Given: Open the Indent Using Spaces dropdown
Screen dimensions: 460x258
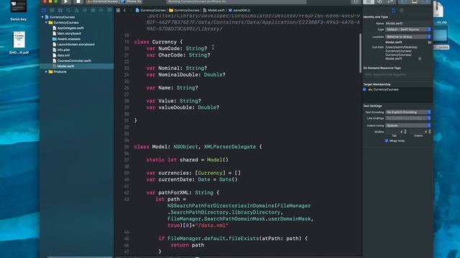Looking at the screenshot, I should 408,125.
